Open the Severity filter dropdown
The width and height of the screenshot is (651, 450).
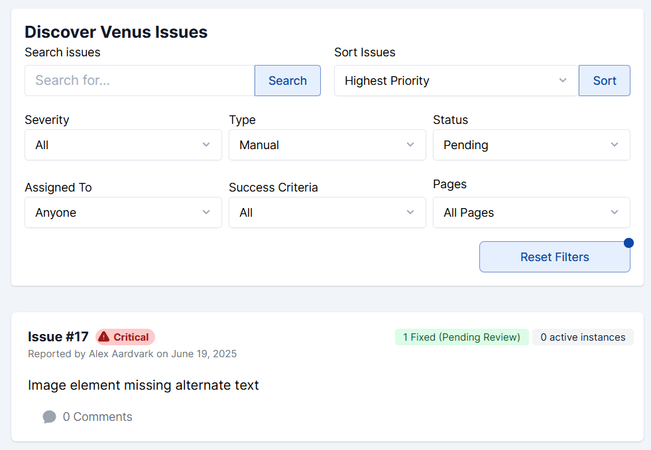123,145
